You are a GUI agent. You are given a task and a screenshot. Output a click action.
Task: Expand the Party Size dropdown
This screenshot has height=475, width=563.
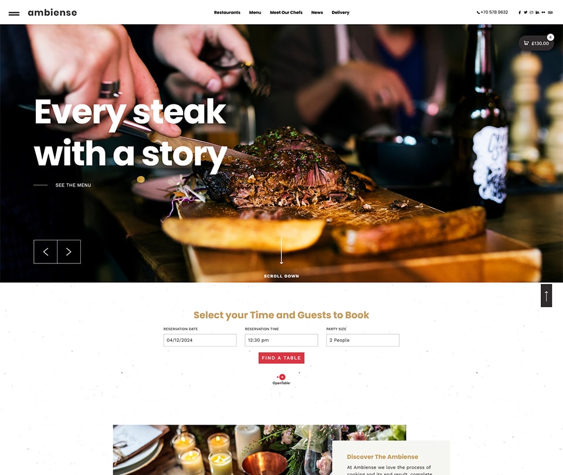[x=362, y=340]
